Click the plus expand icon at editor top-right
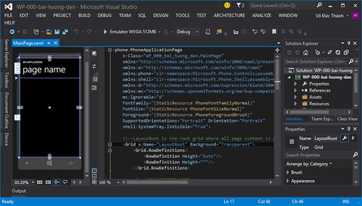Screen dimensions: 362x206 (x=277, y=50)
